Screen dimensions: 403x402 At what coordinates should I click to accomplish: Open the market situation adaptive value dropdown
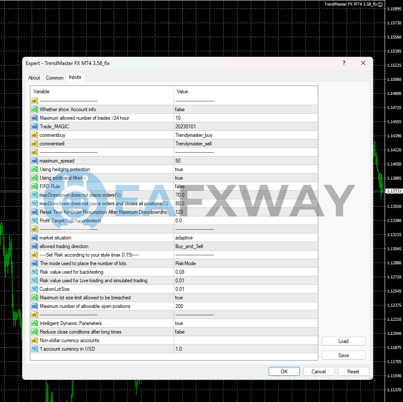(x=246, y=238)
